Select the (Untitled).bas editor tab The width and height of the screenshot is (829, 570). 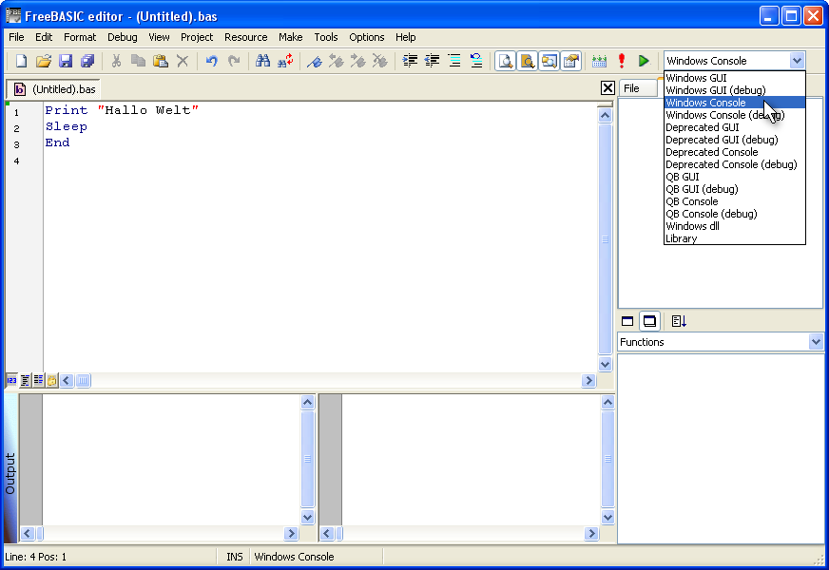(x=54, y=88)
